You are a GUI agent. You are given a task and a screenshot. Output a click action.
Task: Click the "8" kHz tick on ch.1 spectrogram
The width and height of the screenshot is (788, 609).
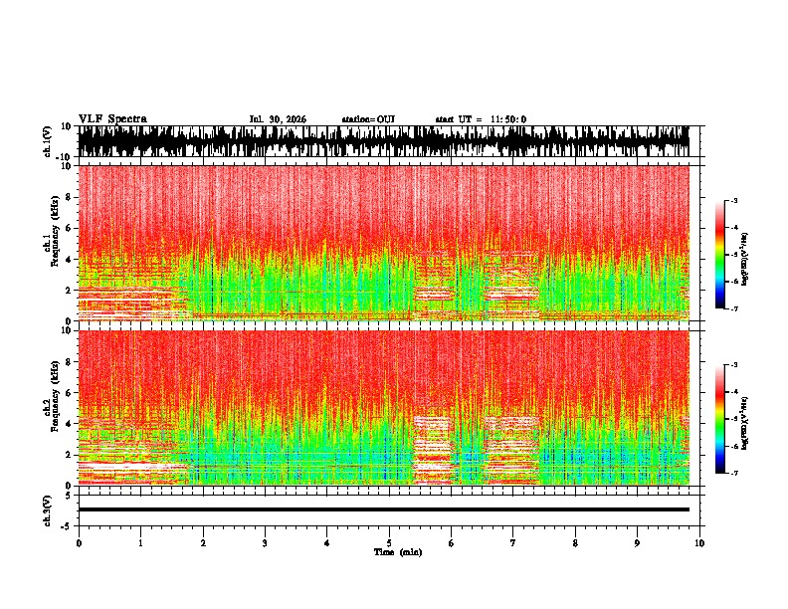[x=70, y=197]
